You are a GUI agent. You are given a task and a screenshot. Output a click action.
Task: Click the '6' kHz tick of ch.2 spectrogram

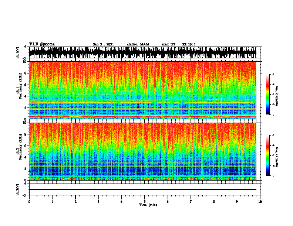[x=26, y=146]
